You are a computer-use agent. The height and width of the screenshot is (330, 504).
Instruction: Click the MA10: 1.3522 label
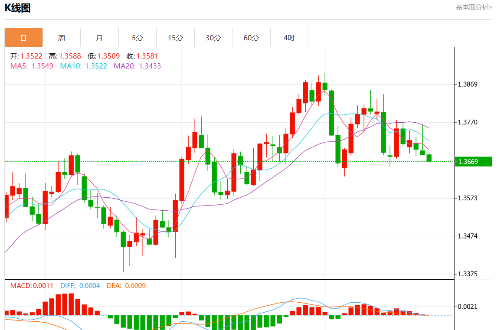(84, 66)
